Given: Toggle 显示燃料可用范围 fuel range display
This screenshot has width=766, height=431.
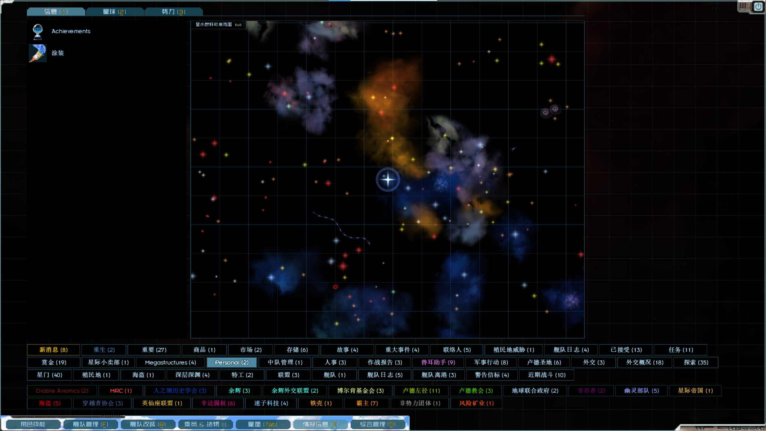Looking at the screenshot, I should [x=218, y=25].
